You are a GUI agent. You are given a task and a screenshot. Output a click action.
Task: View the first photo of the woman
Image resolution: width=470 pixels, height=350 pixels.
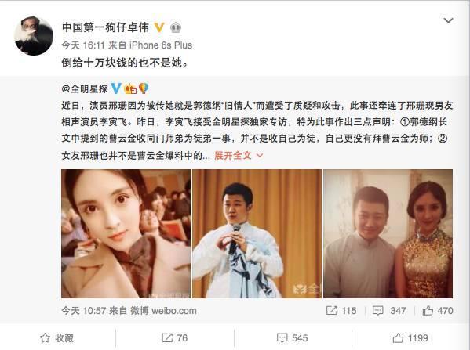(126, 233)
